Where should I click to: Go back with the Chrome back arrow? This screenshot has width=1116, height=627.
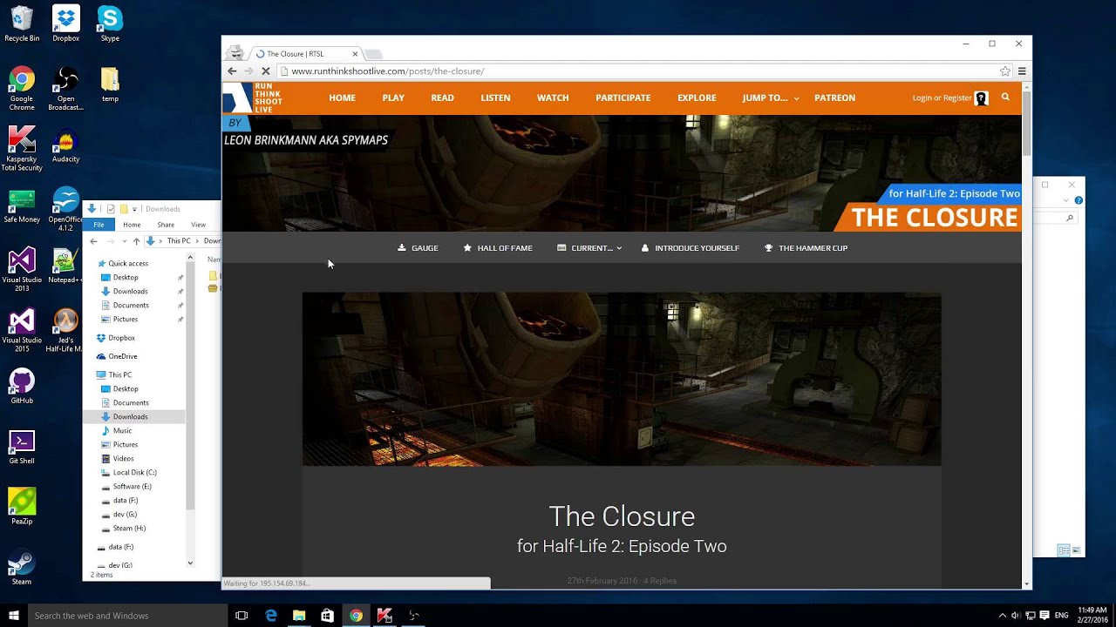(x=232, y=71)
